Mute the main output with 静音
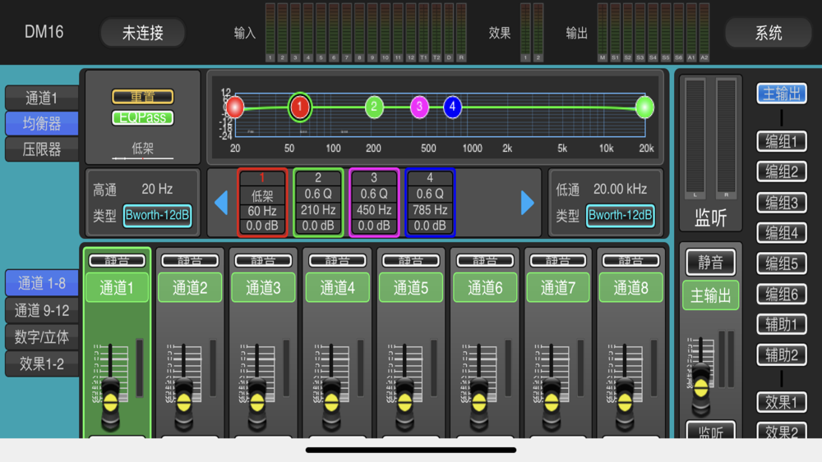Image resolution: width=822 pixels, height=462 pixels. 710,262
